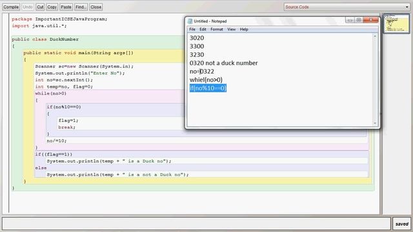Image resolution: width=413 pixels, height=232 pixels.
Task: Click the bottom message bar
Action: pos(196,224)
